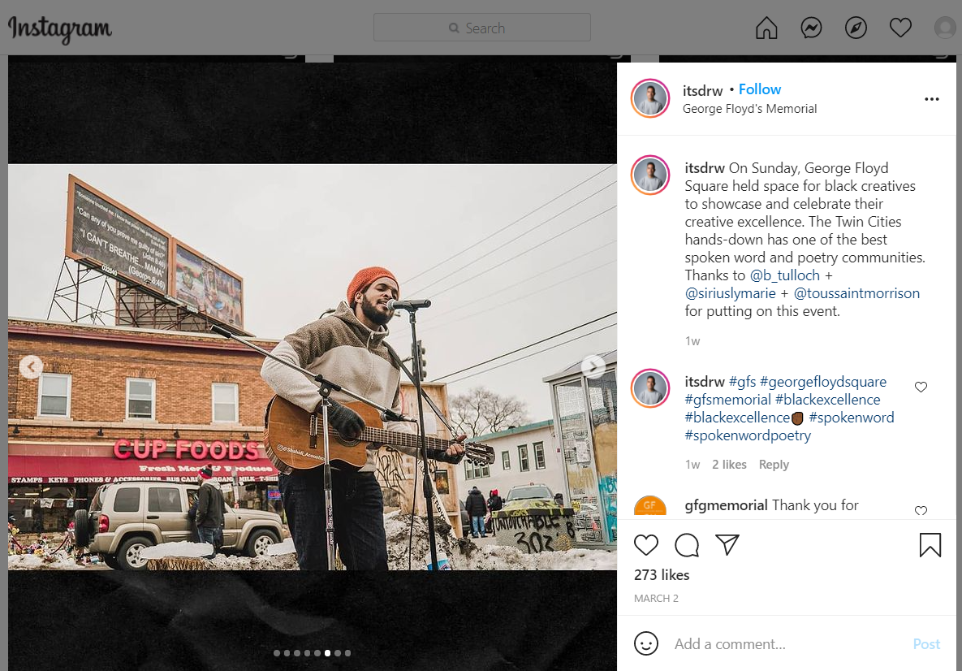This screenshot has width=962, height=671.
Task: Open the Messenger direct messages icon
Action: click(811, 28)
